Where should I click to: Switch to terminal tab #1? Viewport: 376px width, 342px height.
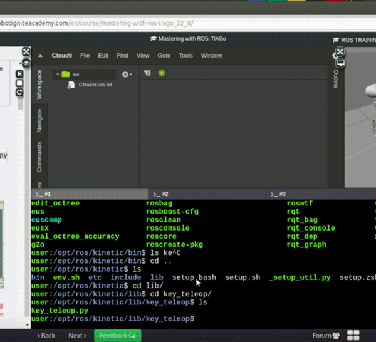90,194
